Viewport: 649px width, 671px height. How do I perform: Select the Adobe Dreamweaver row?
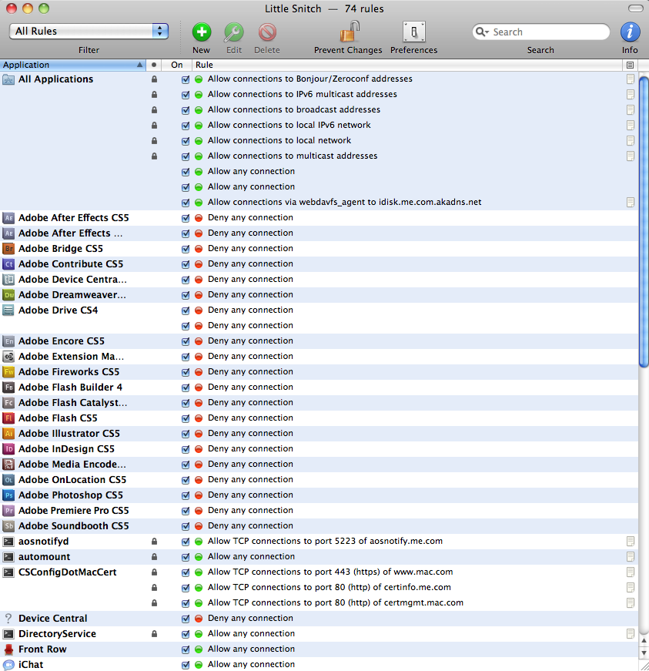click(319, 295)
